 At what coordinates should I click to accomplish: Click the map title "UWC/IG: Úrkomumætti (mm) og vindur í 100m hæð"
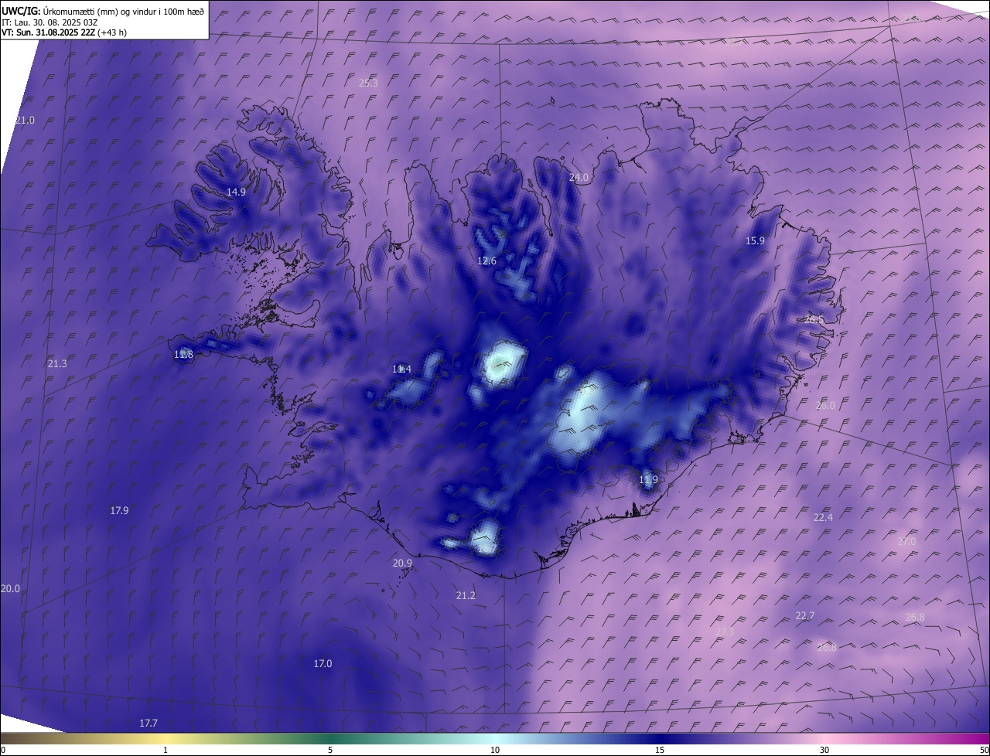tap(103, 11)
